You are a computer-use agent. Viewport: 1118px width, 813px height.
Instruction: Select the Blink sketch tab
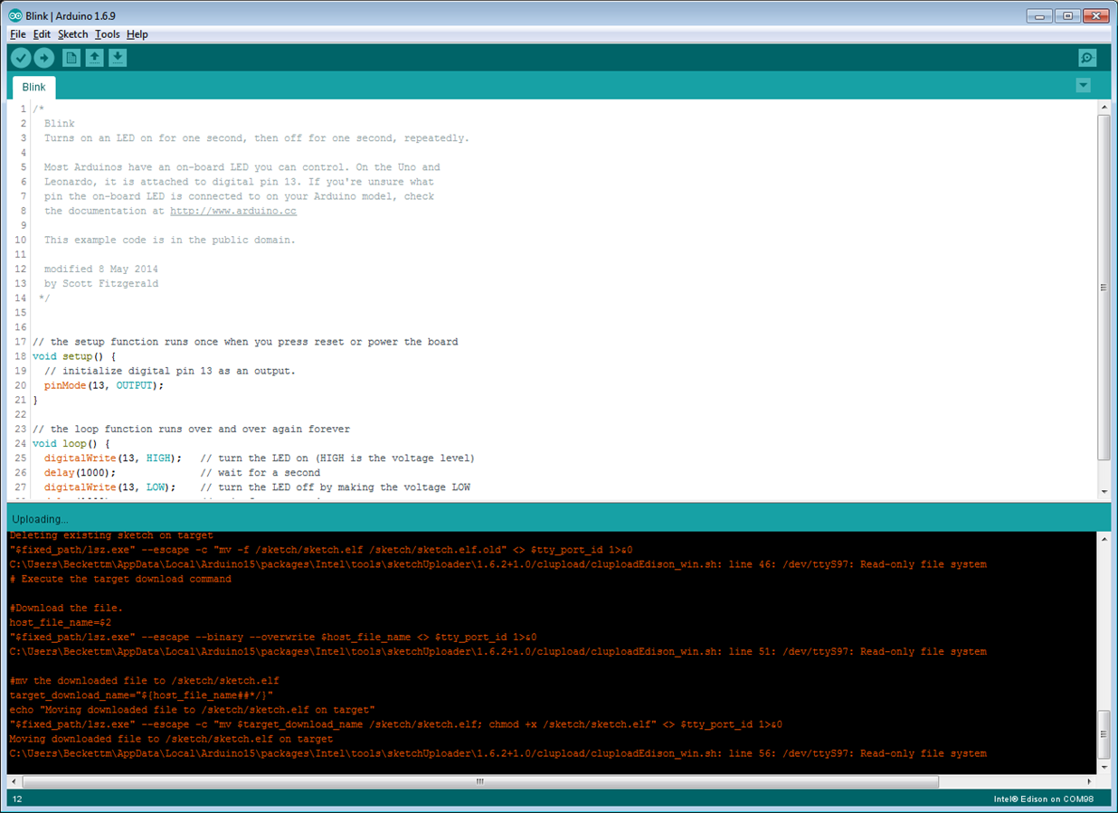tap(34, 88)
